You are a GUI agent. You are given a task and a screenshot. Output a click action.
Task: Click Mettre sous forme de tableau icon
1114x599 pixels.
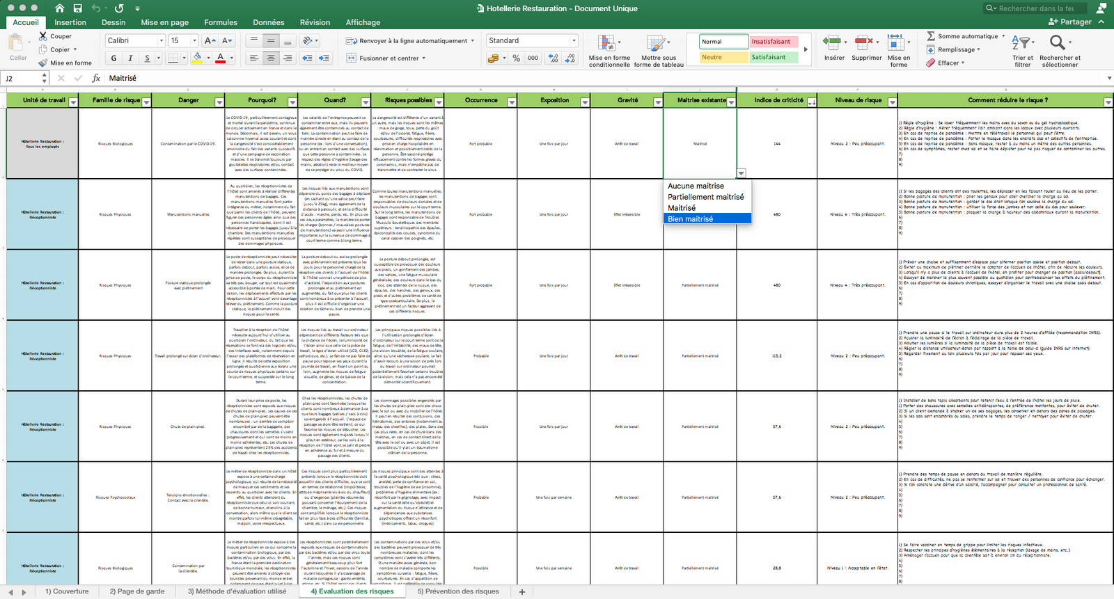pyautogui.click(x=655, y=44)
